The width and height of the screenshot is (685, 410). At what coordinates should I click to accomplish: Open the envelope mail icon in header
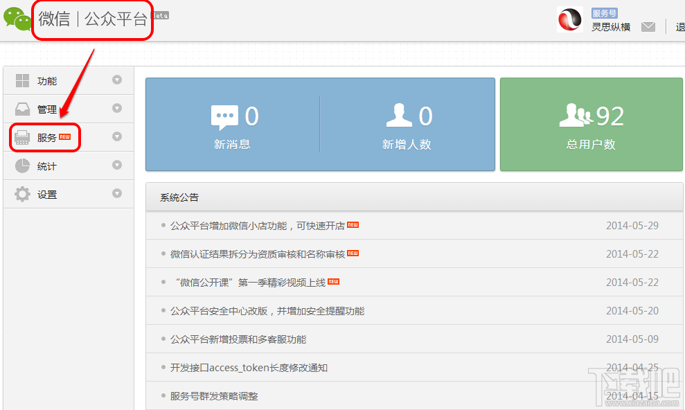pos(648,27)
